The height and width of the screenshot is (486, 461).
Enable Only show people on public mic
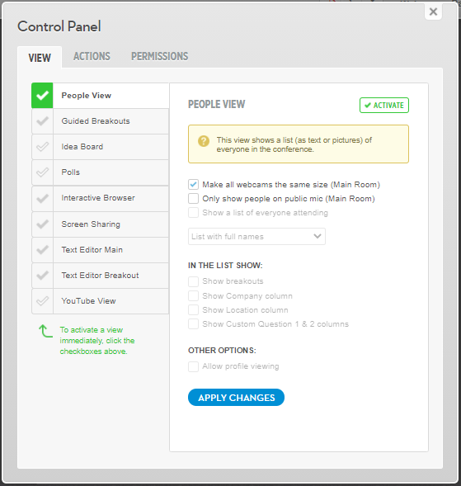(x=193, y=198)
